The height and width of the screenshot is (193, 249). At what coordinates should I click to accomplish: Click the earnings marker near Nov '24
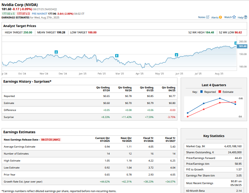[56, 52]
